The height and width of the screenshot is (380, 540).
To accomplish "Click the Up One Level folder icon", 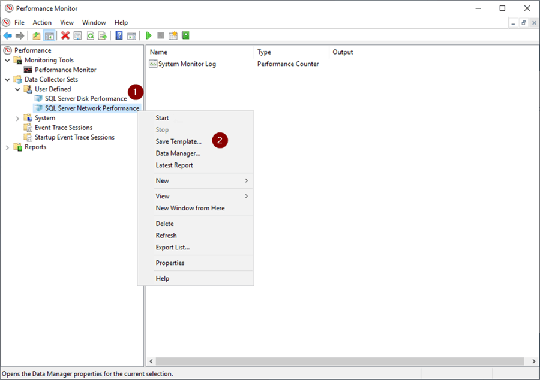I will (37, 36).
